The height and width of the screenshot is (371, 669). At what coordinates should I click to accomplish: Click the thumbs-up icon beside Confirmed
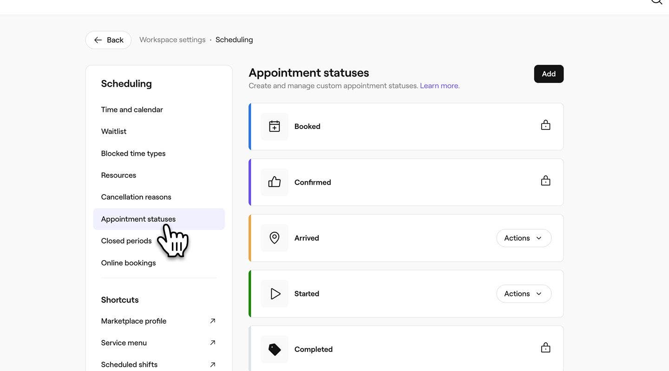tap(275, 182)
